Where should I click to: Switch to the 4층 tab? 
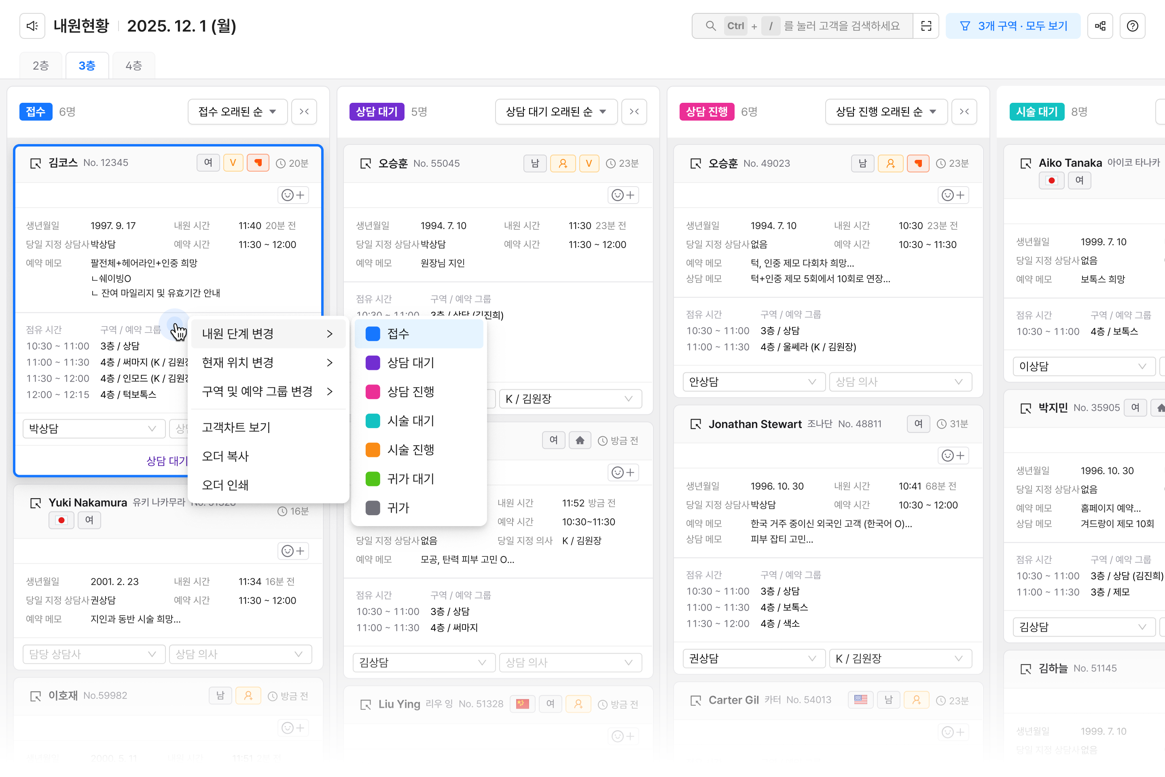click(133, 66)
